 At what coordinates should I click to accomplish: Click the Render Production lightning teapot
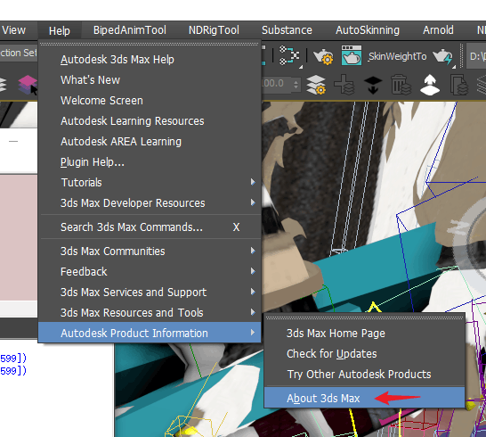442,56
